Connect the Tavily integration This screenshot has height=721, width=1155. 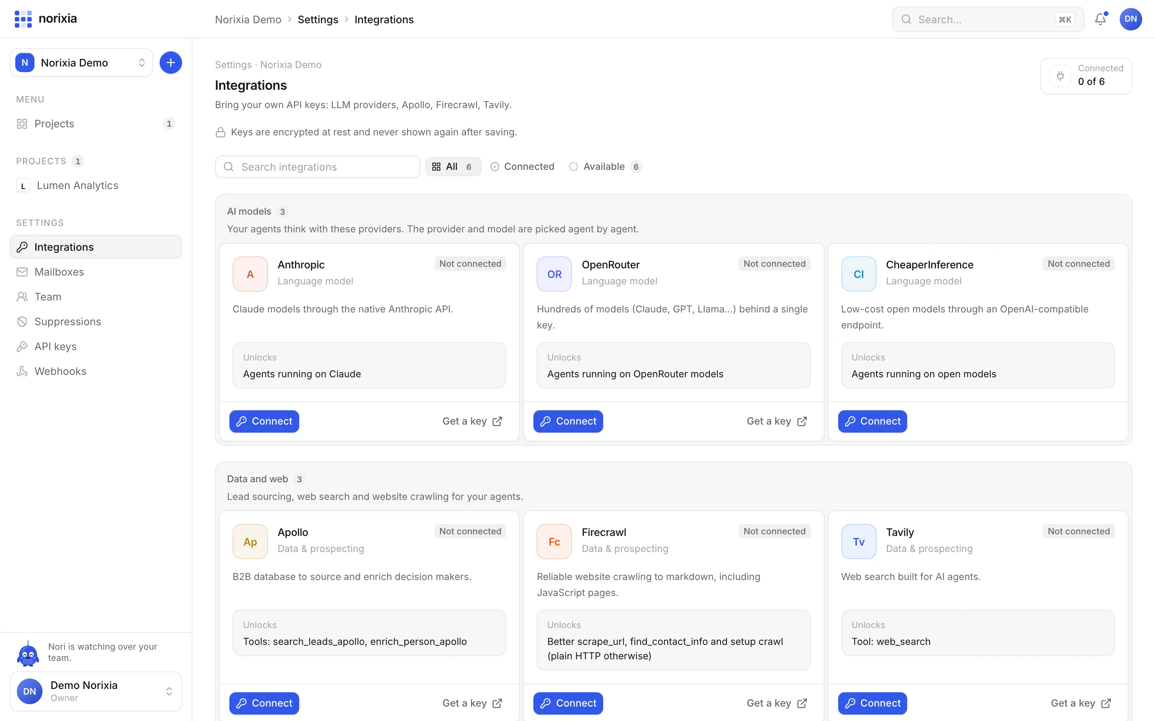pyautogui.click(x=872, y=703)
